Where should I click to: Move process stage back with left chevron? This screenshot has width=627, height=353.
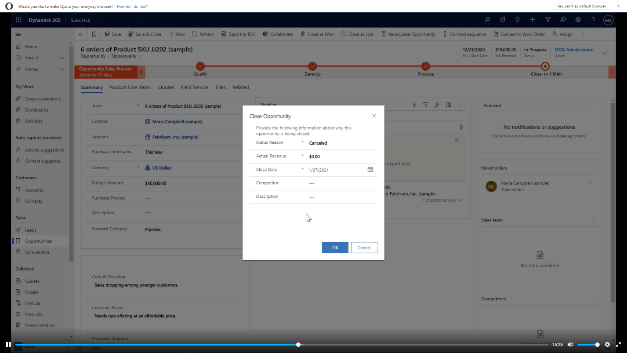[x=141, y=72]
